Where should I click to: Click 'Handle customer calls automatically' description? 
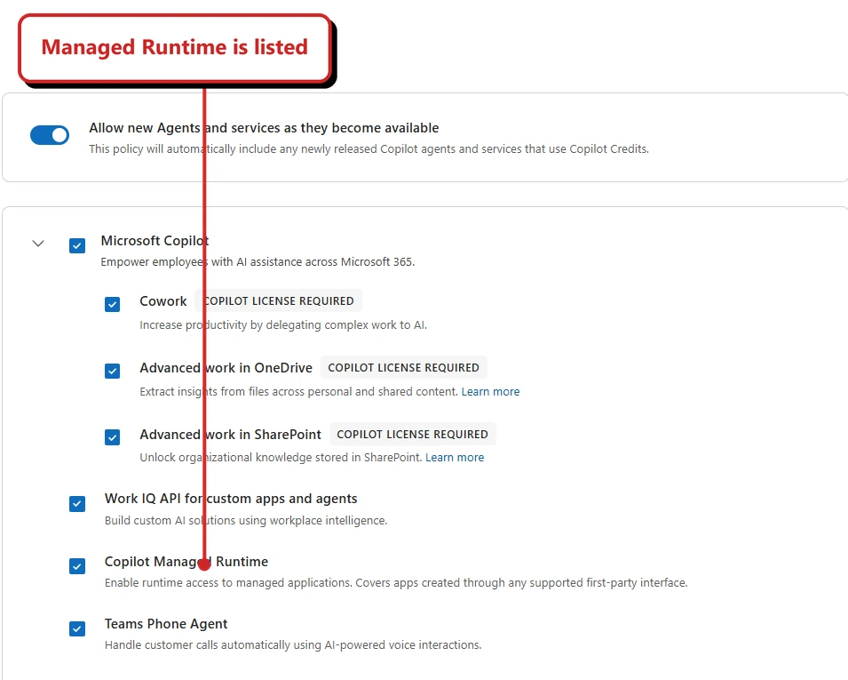(293, 645)
